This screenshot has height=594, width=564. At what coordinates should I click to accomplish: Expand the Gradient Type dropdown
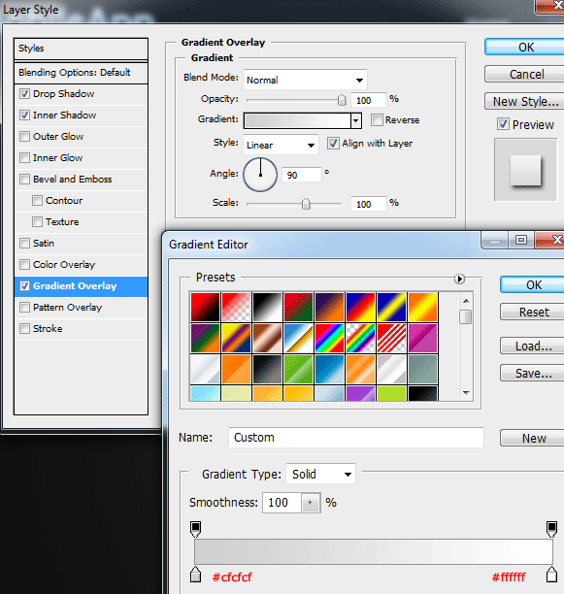pos(320,474)
